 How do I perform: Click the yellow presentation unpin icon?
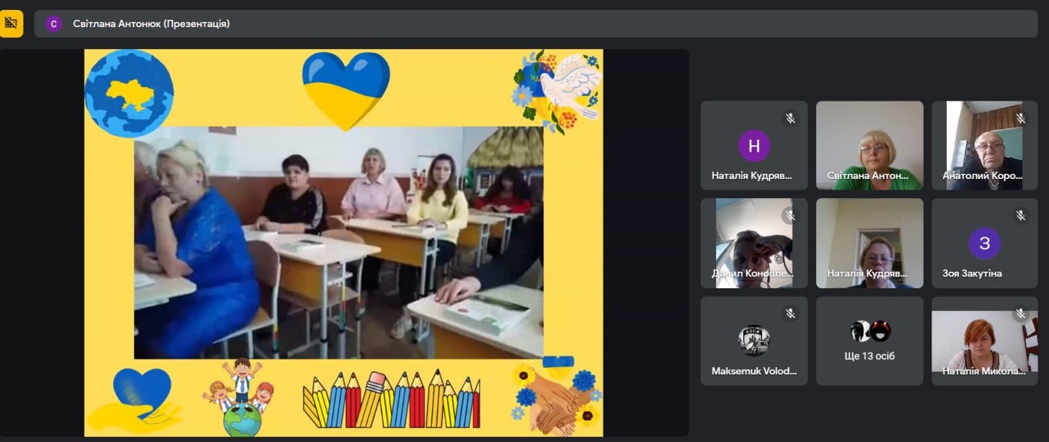11,24
